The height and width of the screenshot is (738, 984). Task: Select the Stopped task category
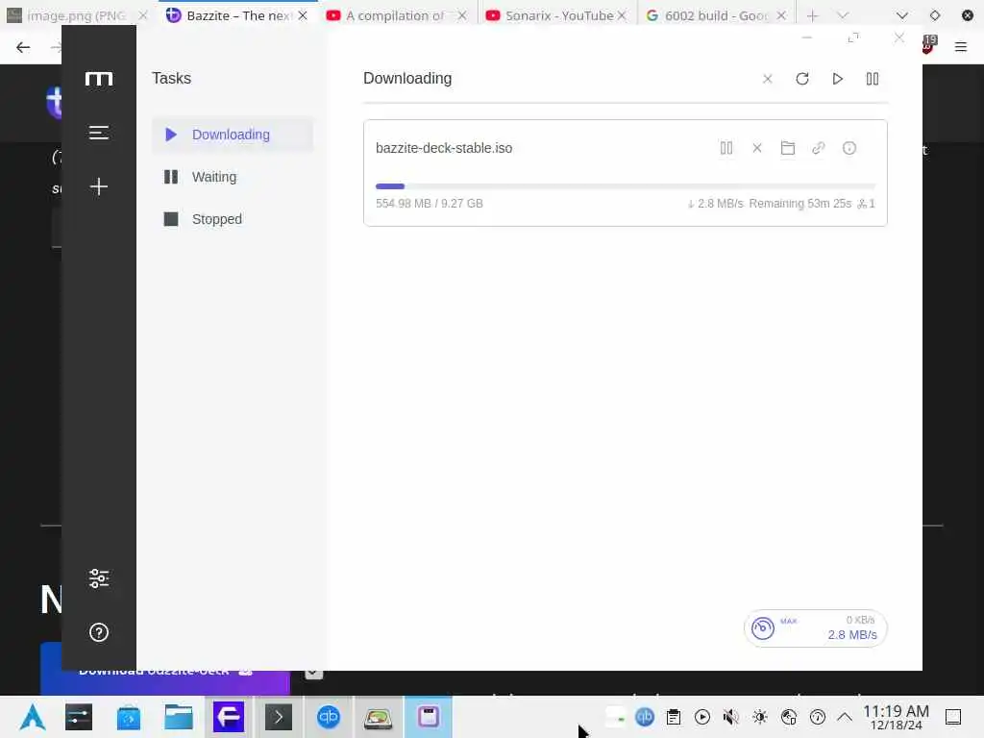point(233,219)
